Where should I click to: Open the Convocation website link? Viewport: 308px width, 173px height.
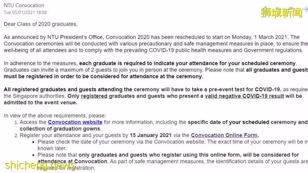coord(75,122)
